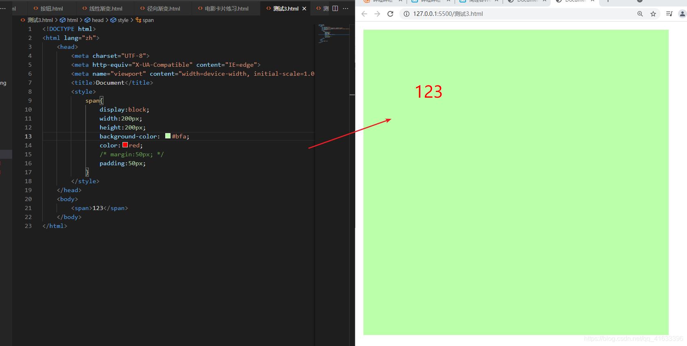The image size is (687, 346).
Task: Click the #bfa green color swatch
Action: click(x=168, y=136)
